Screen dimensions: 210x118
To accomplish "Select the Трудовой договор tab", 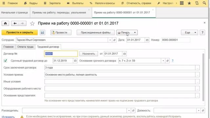I will (48, 47).
